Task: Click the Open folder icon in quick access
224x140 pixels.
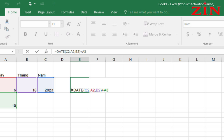Action: [x=42, y=4]
